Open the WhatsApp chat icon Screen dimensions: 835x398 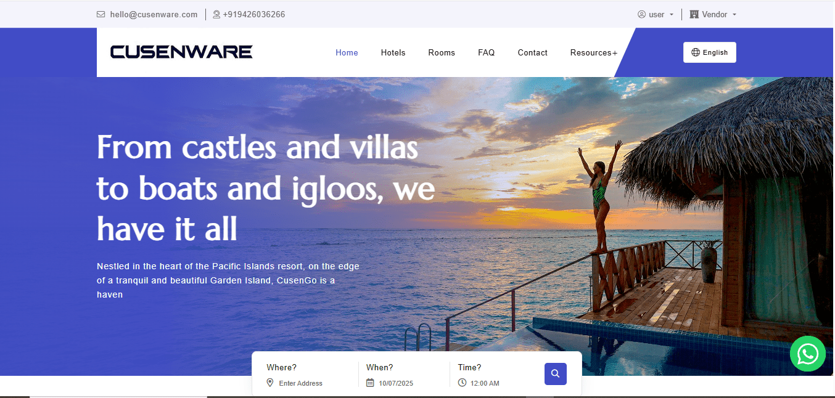click(x=808, y=354)
